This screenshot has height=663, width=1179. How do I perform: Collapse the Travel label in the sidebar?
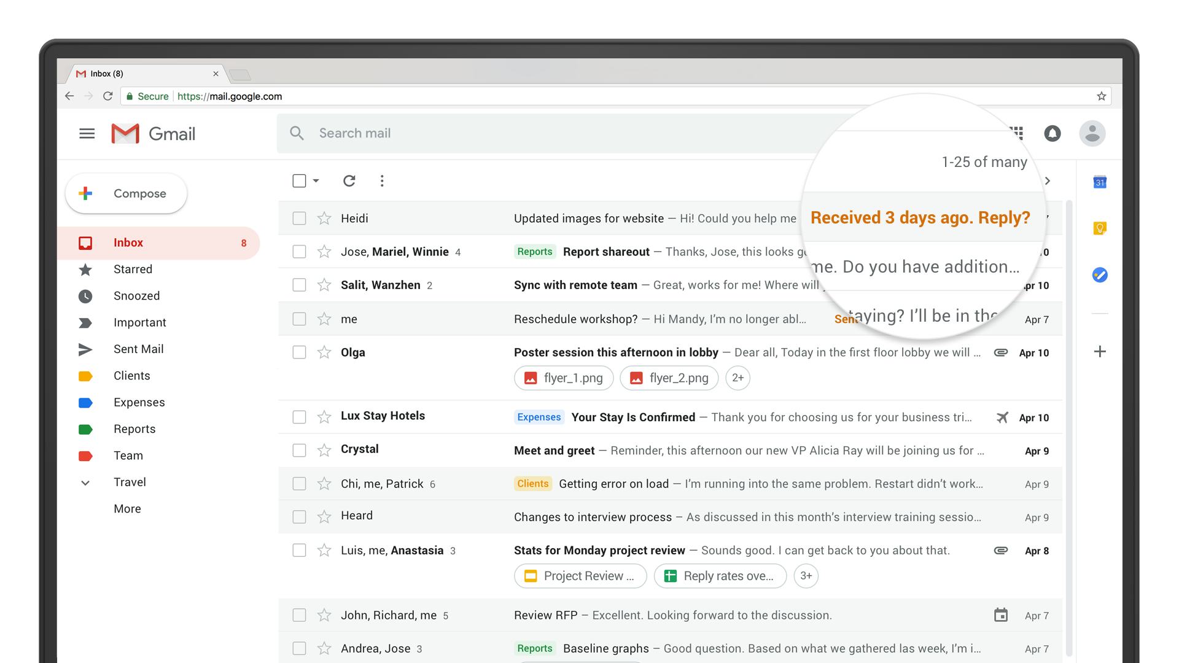(86, 483)
